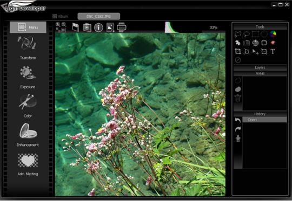
Task: Select the Crop tool
Action: 237,51
